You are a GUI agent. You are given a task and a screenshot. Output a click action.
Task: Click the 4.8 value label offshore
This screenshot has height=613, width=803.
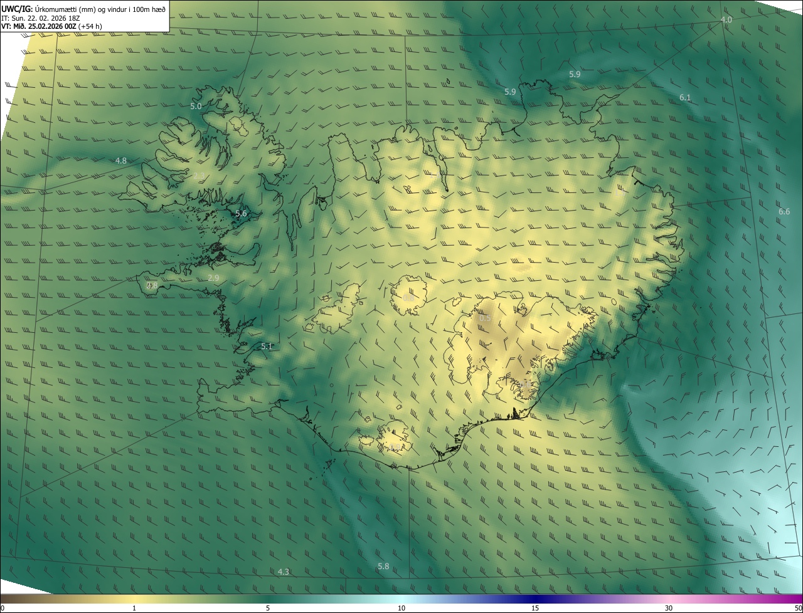pyautogui.click(x=121, y=161)
